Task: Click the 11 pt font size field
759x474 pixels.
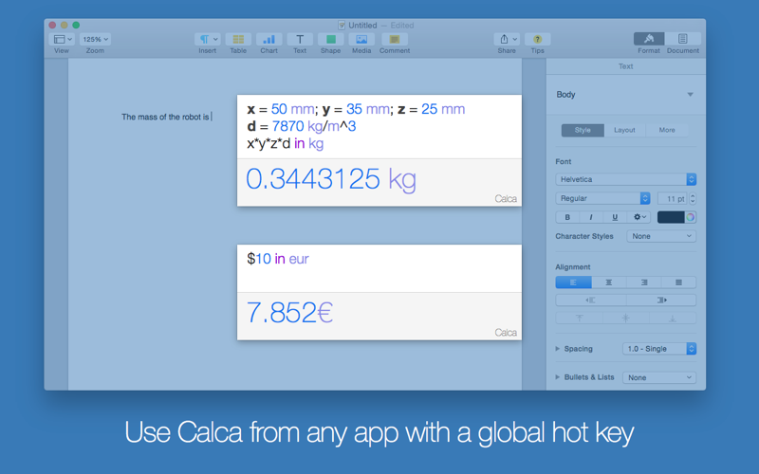Action: (x=672, y=199)
